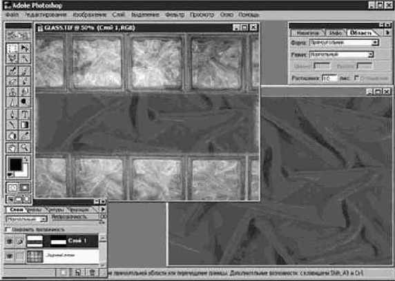Image resolution: width=395 pixels, height=281 pixels.
Task: Click the trash icon in Layers panel
Action: (93, 272)
